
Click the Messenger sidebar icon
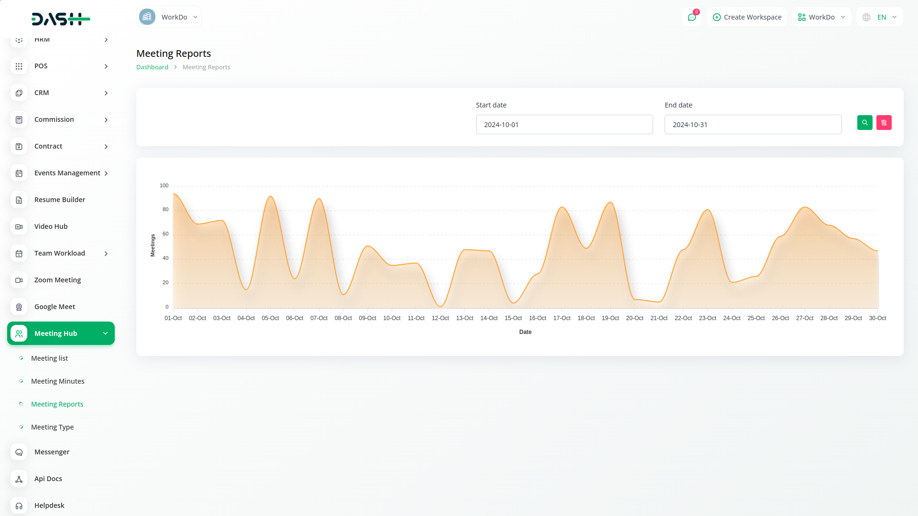click(x=19, y=452)
